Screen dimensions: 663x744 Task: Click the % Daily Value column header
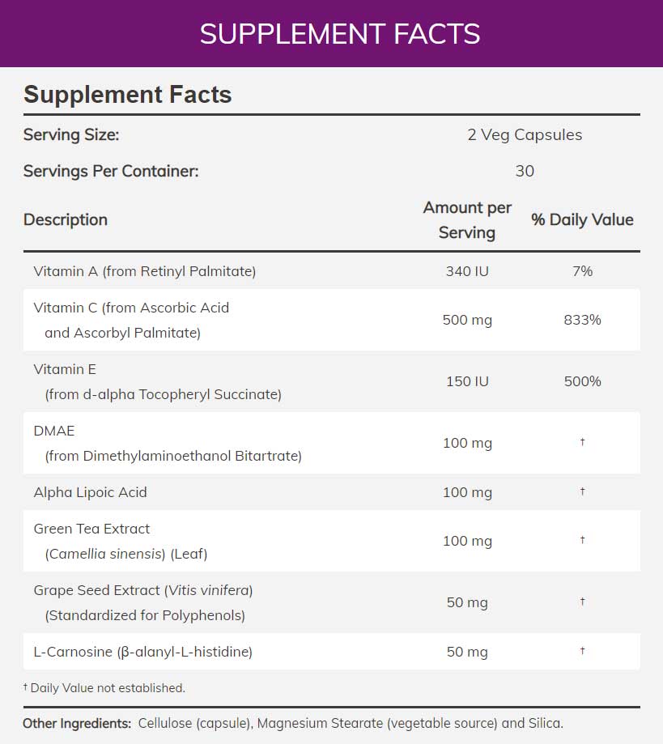coord(582,219)
